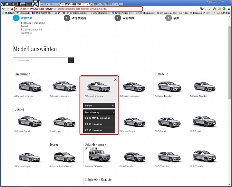Choose E 200 4MATIC Limousine option
Viewport: 232px width, 187px height.
[x=99, y=118]
